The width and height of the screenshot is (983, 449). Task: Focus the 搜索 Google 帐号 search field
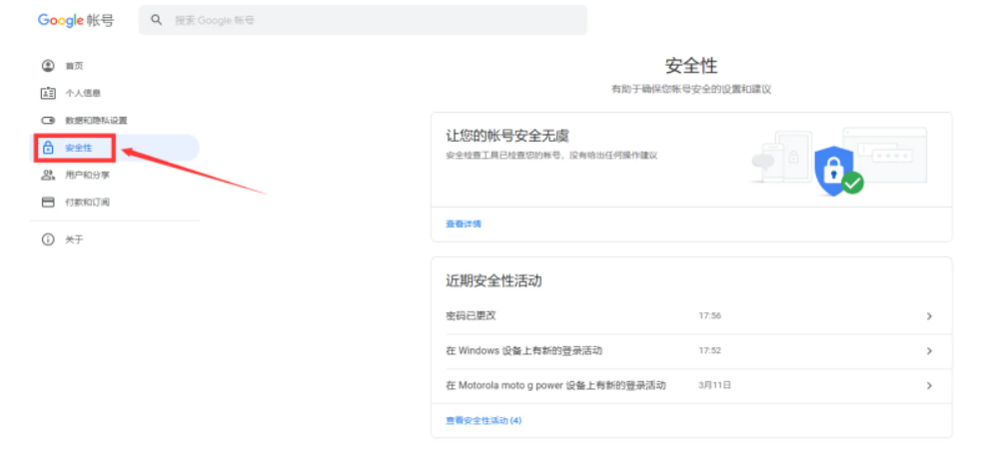tap(363, 20)
